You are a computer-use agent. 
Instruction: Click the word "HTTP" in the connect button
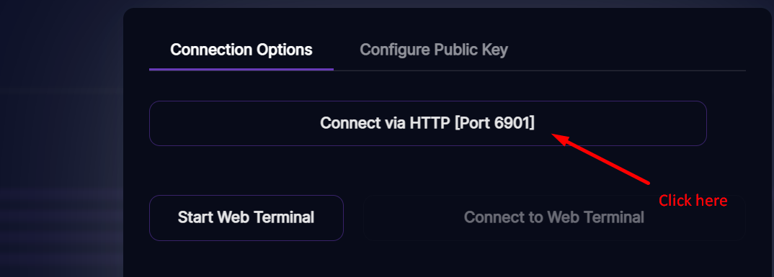(x=430, y=123)
